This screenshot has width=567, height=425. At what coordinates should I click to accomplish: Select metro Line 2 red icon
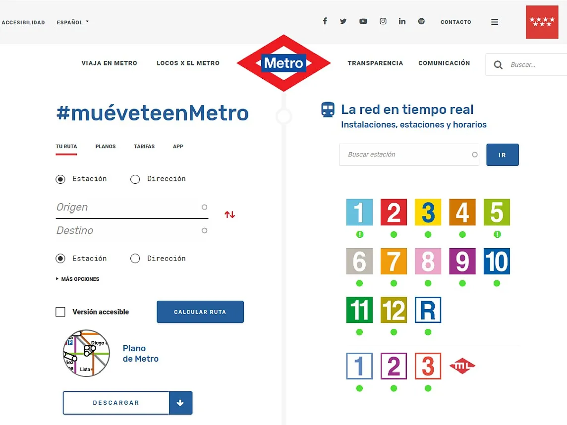click(x=394, y=212)
